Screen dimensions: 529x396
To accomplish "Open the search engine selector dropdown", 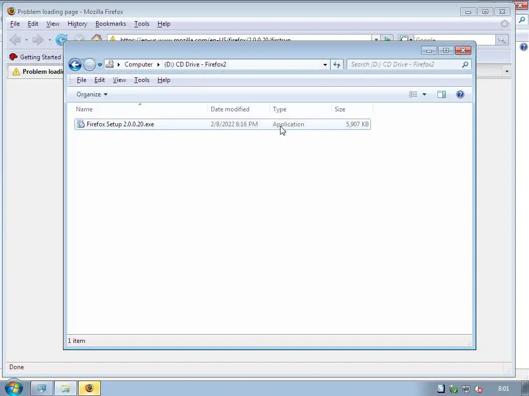I will point(406,39).
